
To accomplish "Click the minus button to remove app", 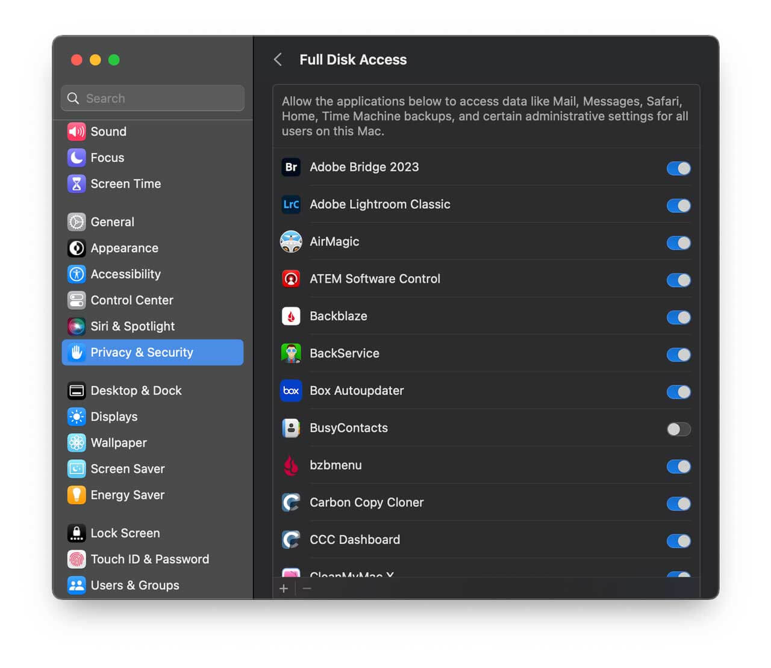I will click(307, 589).
